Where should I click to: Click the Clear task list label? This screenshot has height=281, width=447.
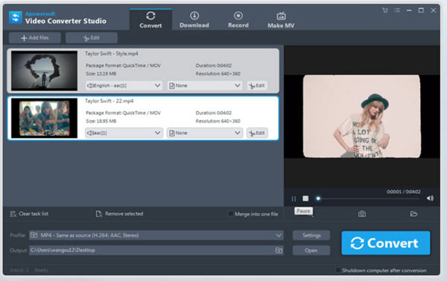coord(34,214)
